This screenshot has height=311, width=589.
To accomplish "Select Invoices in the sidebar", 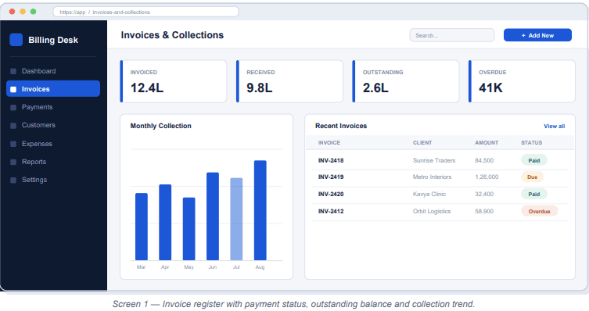I will [53, 89].
